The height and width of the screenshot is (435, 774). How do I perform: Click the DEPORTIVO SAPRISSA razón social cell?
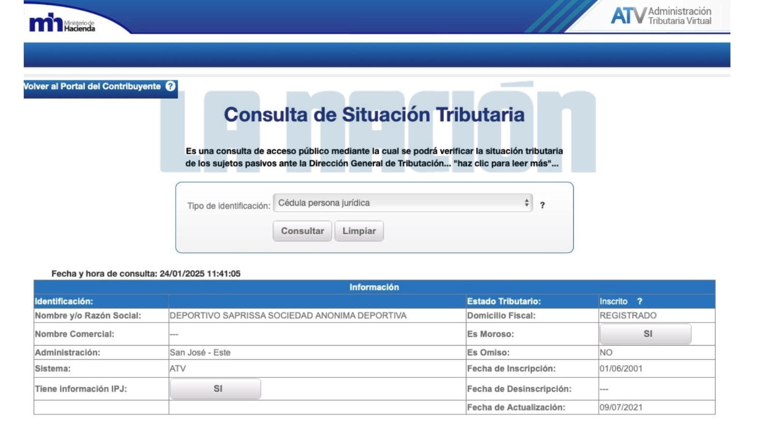pos(289,315)
